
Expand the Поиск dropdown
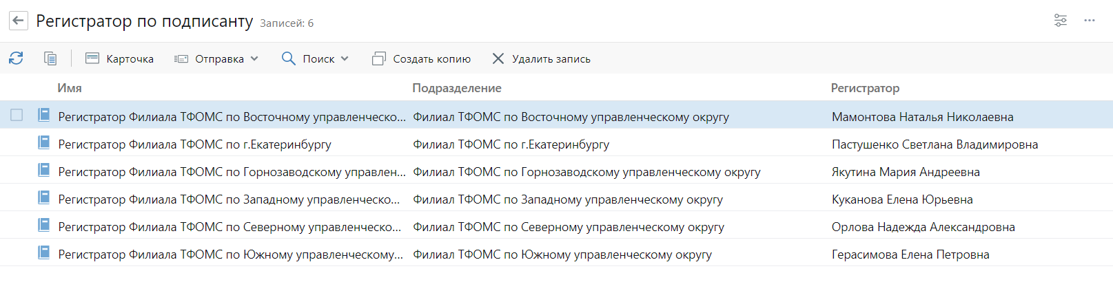[315, 58]
